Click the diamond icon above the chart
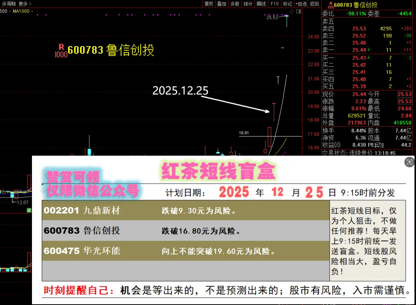 292,12
